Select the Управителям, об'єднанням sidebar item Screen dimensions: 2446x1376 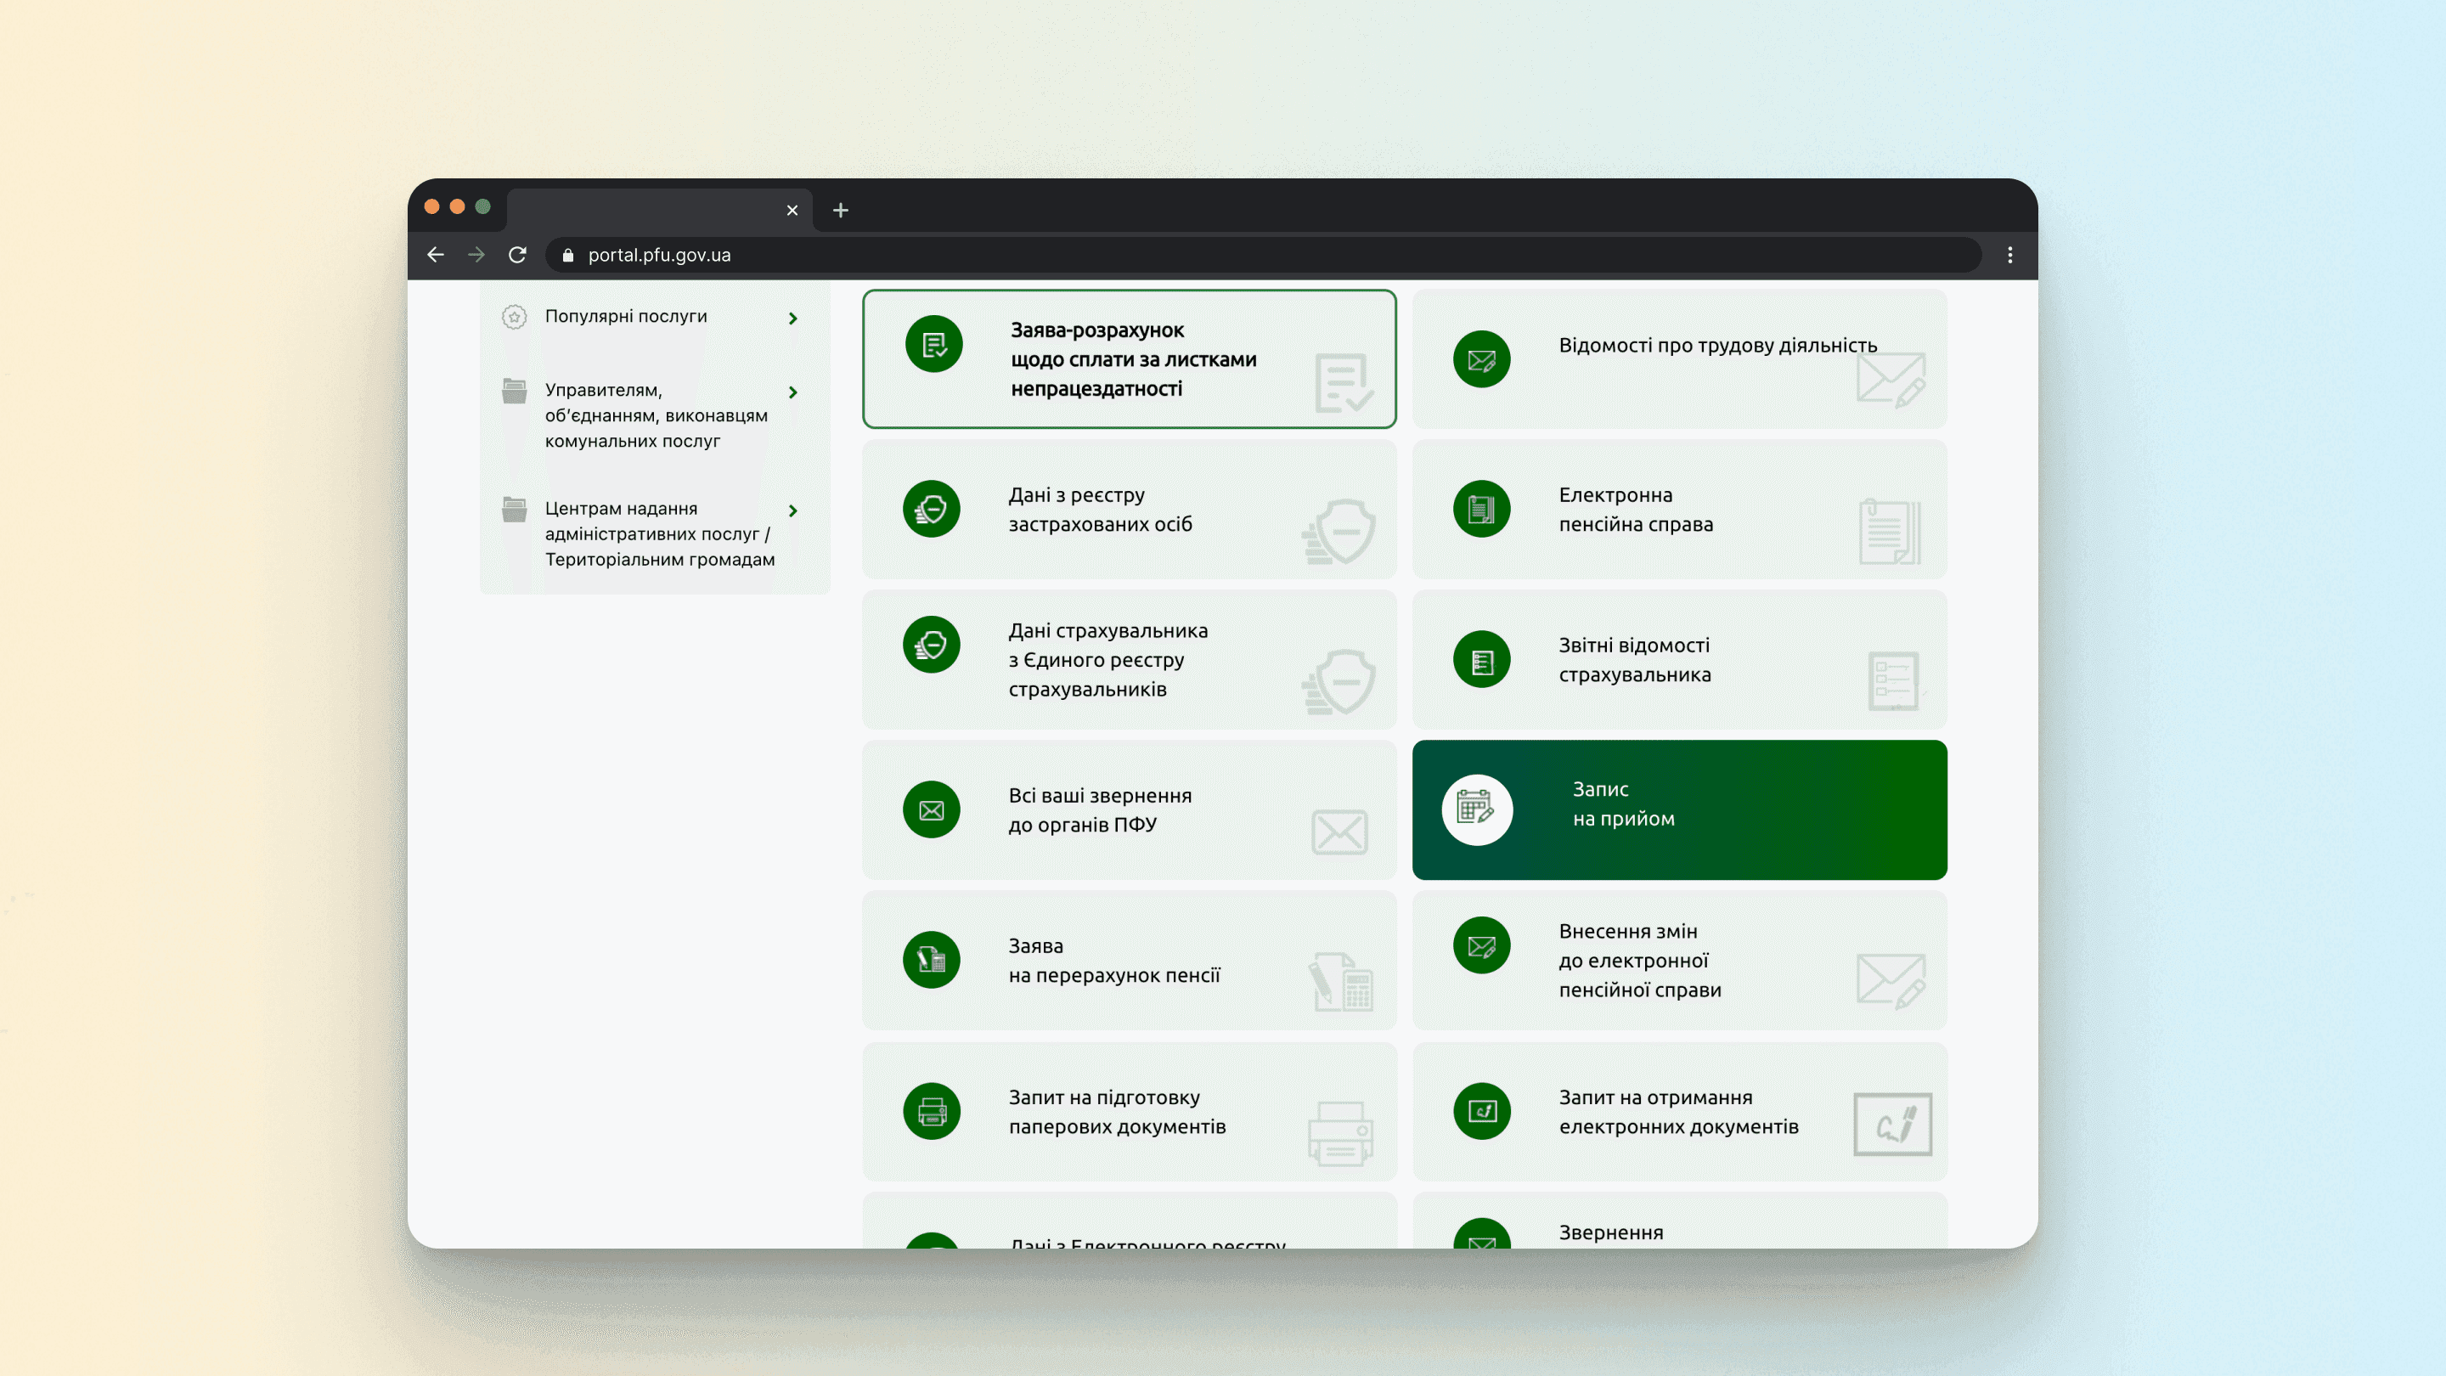pyautogui.click(x=655, y=415)
